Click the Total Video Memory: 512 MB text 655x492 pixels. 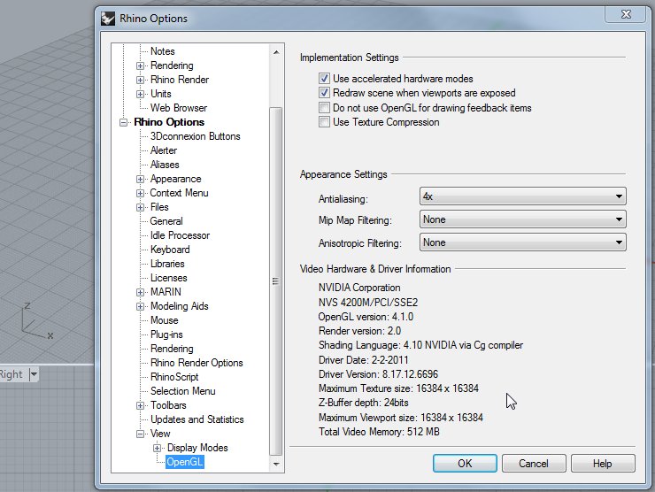point(379,432)
